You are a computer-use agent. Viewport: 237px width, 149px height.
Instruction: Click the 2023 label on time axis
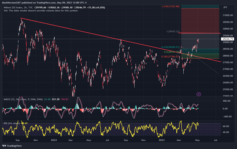[161, 140]
